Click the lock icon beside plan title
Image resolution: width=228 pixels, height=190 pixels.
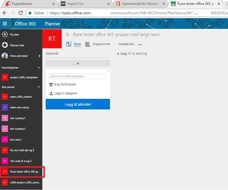pyautogui.click(x=67, y=34)
